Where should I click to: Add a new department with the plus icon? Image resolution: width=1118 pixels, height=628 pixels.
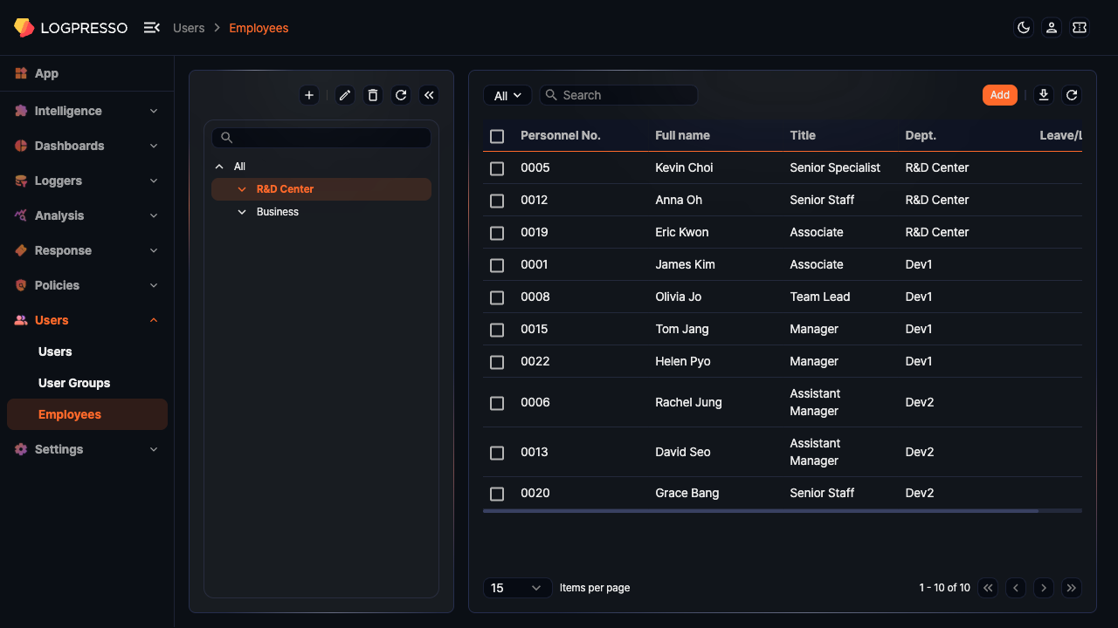point(308,94)
